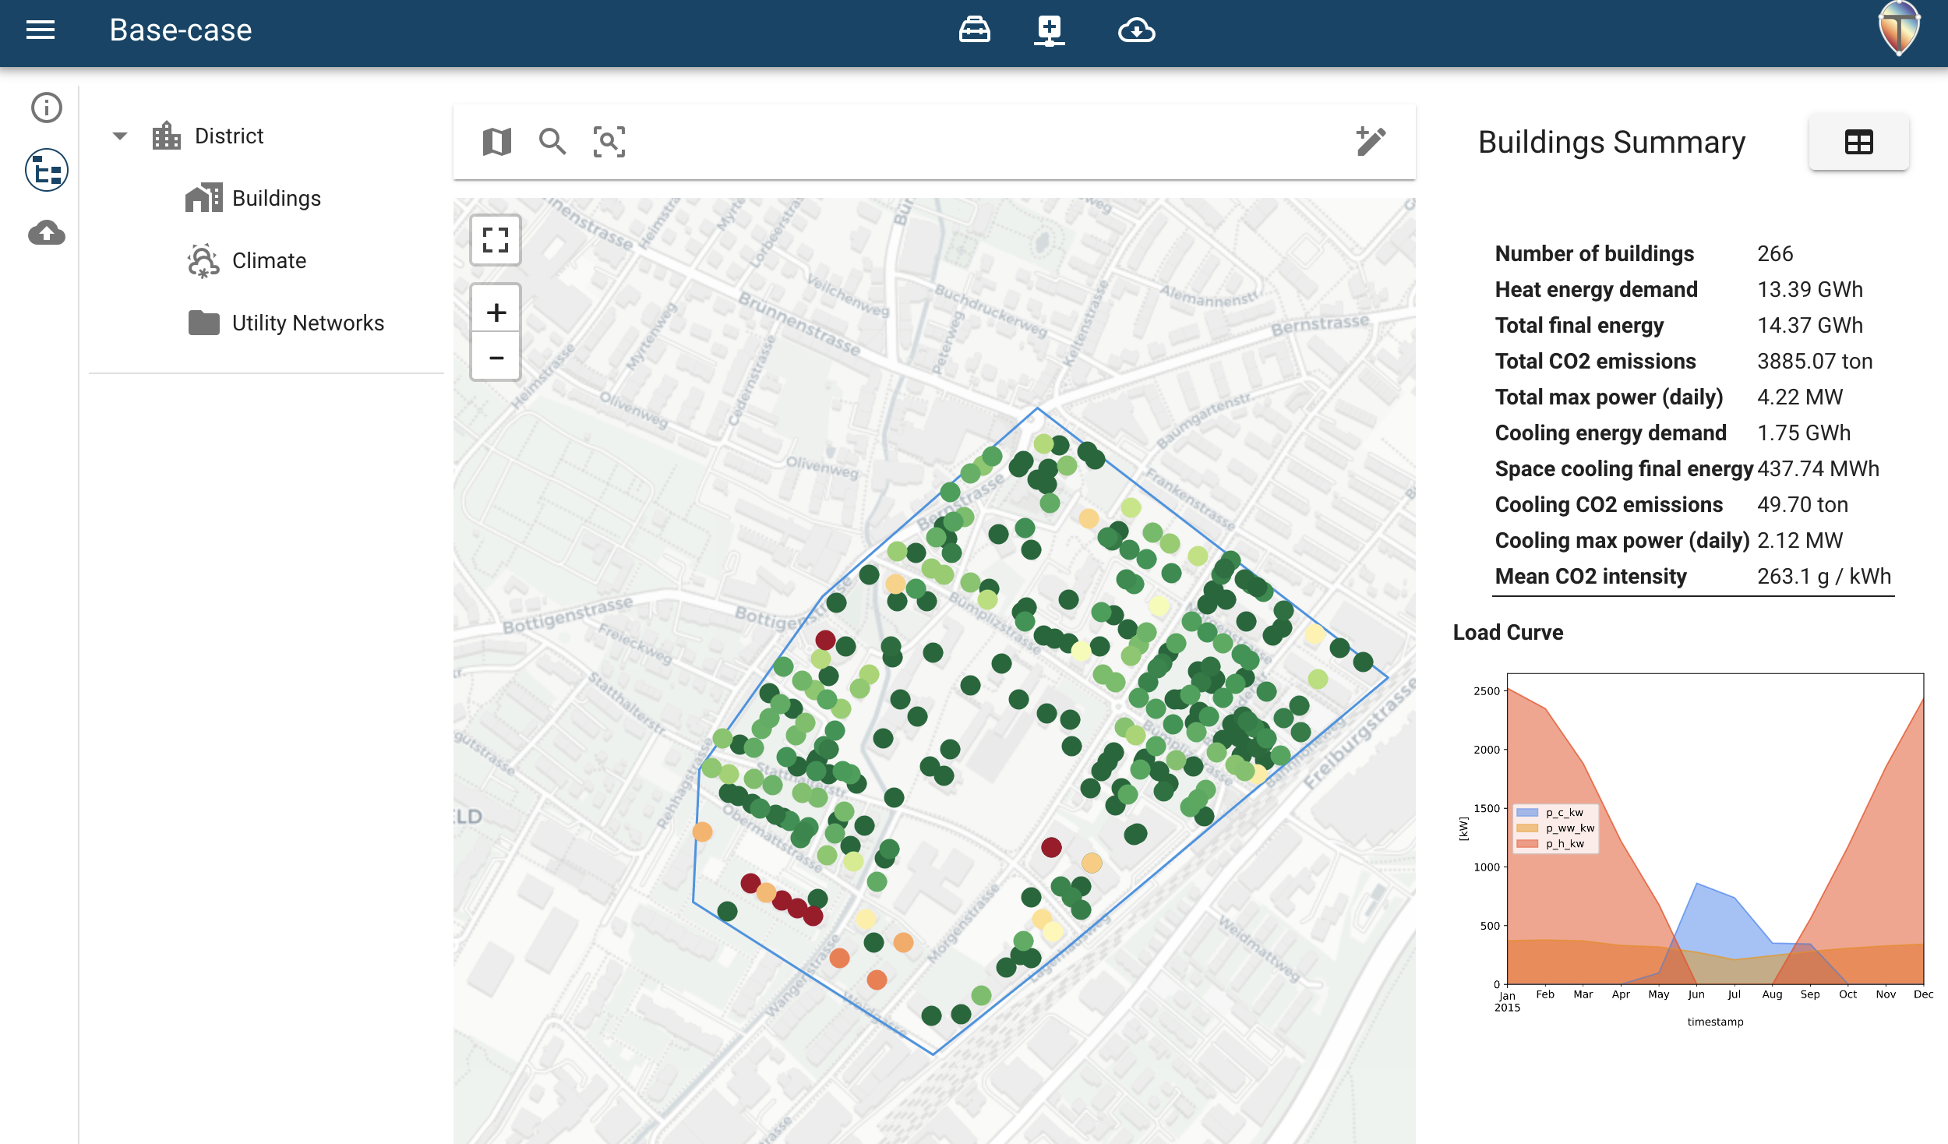The width and height of the screenshot is (1948, 1144).
Task: Click the Number of buildings label
Action: tap(1594, 253)
